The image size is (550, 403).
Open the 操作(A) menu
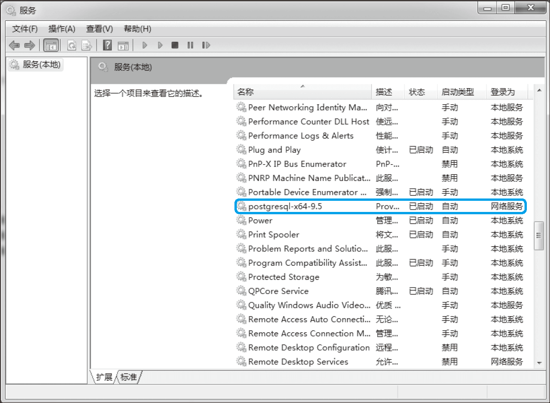(62, 29)
